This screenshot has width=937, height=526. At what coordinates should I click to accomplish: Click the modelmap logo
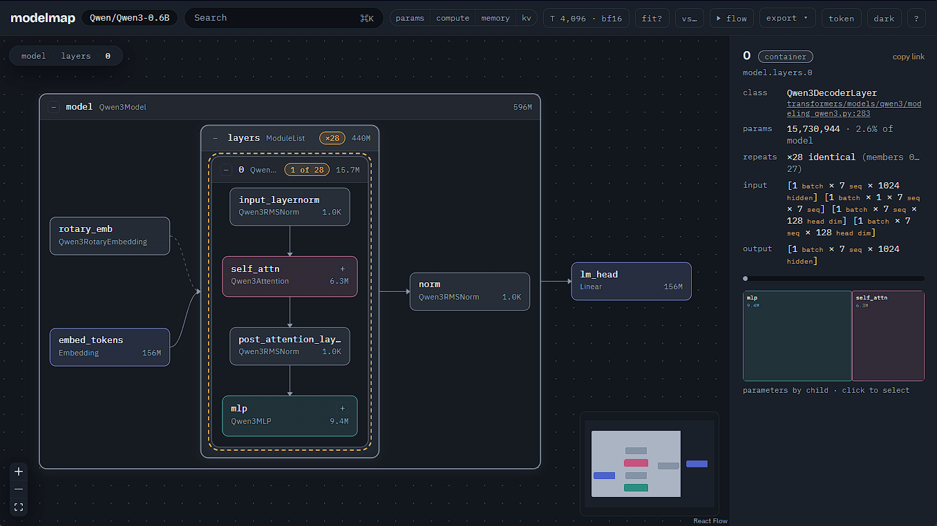(41, 18)
